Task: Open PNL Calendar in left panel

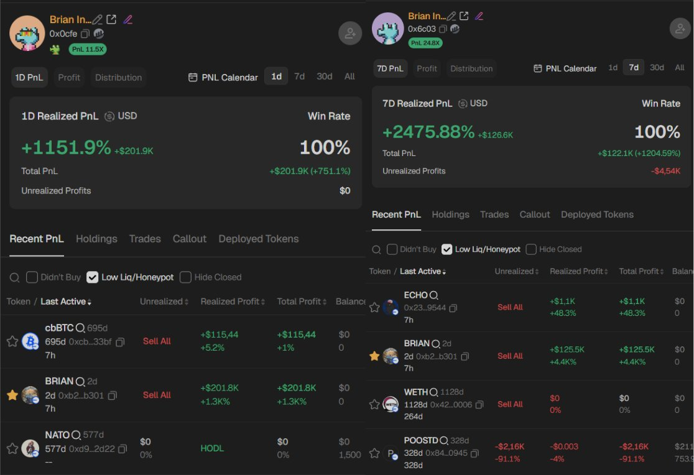Action: point(223,78)
